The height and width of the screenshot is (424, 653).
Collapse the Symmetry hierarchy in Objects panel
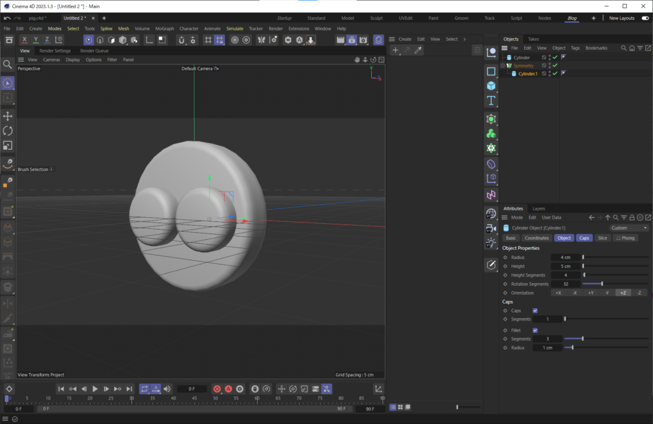pyautogui.click(x=503, y=65)
